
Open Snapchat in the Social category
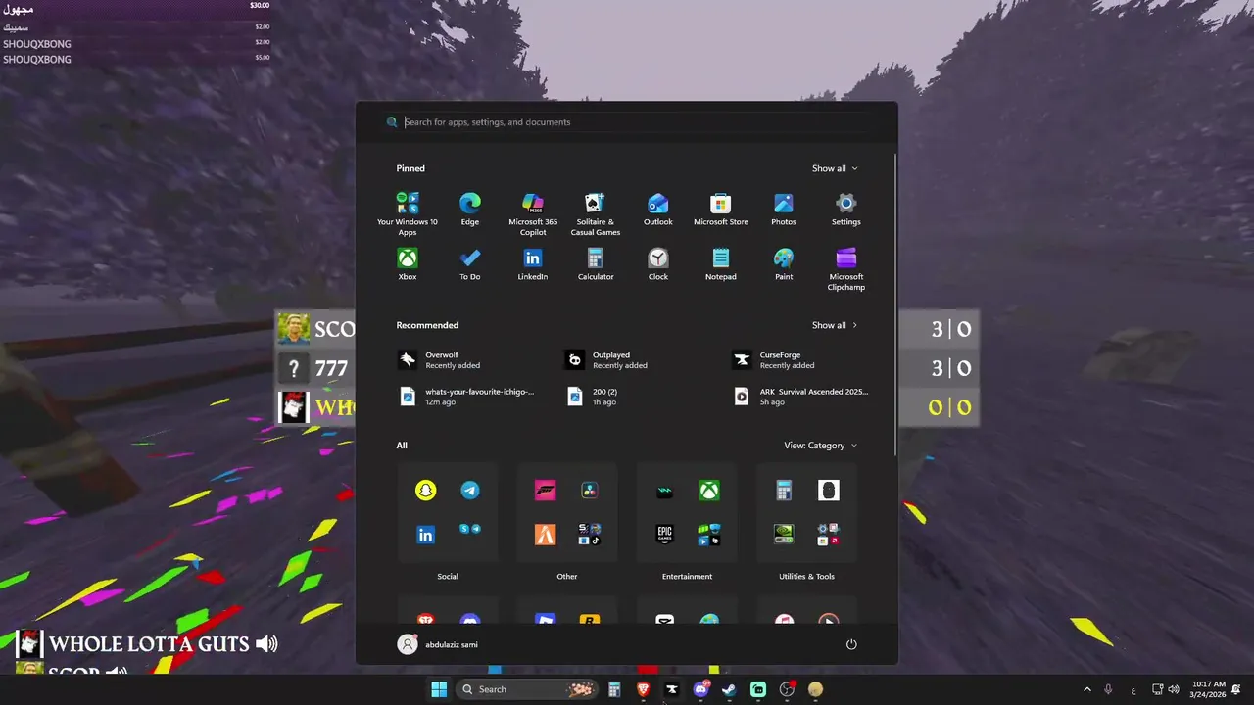coord(425,491)
